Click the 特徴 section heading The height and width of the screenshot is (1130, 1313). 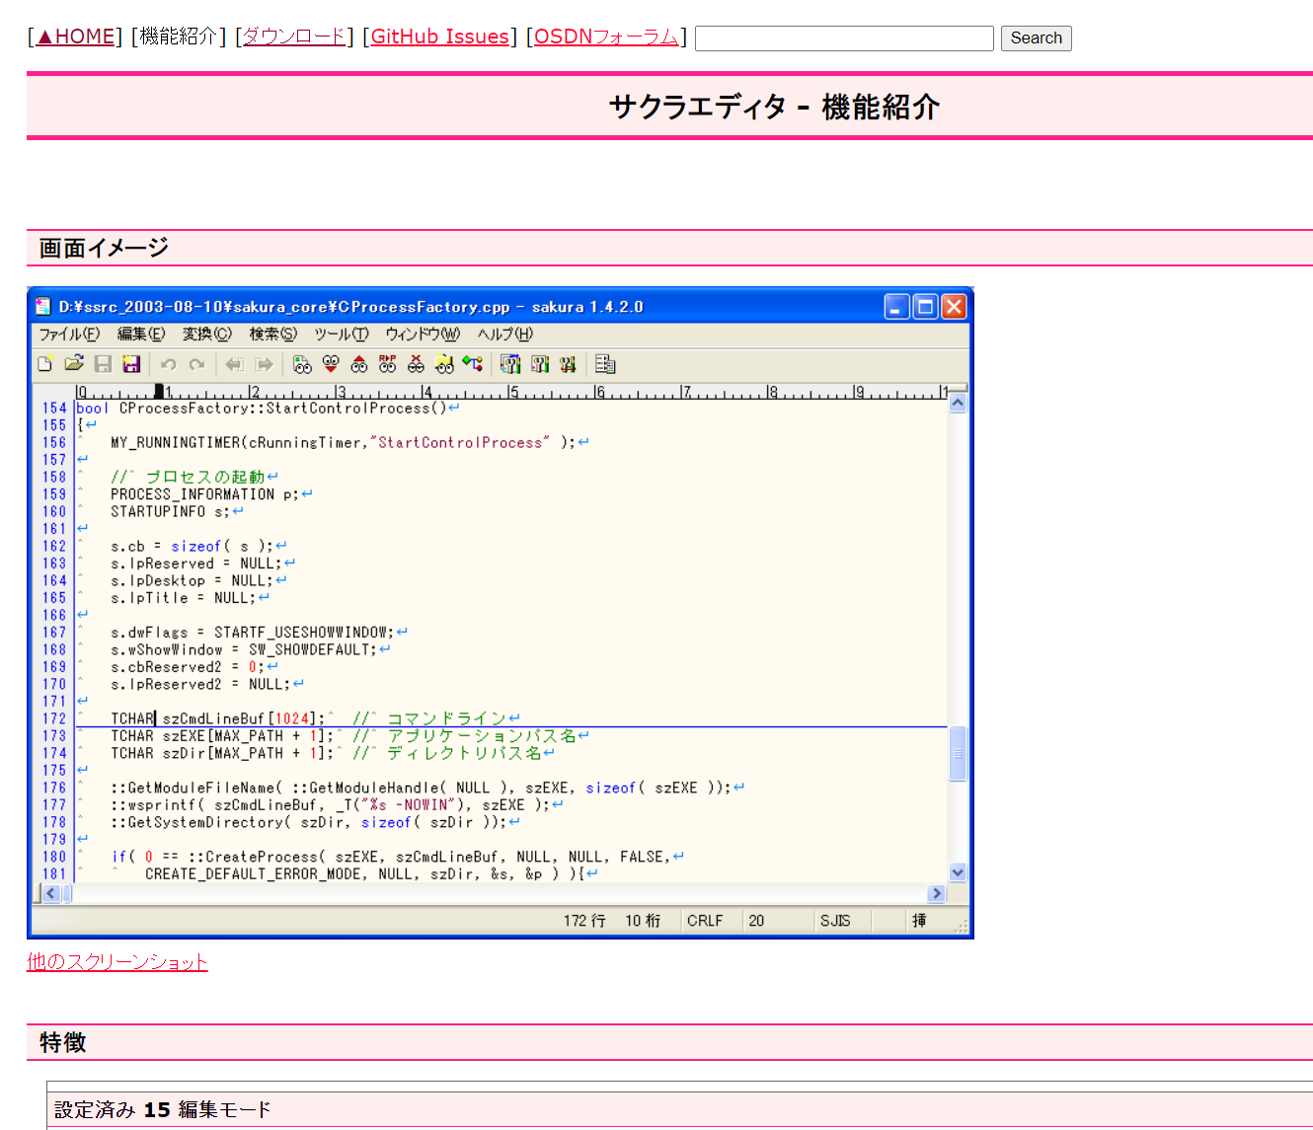[x=63, y=1042]
